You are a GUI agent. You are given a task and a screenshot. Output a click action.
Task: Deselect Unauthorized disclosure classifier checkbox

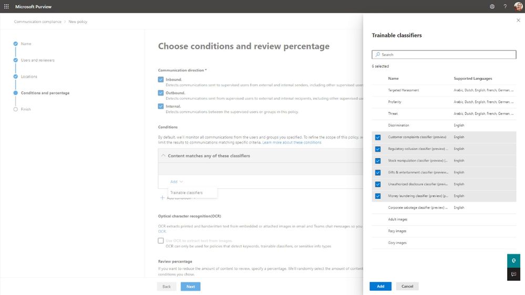[x=378, y=184]
